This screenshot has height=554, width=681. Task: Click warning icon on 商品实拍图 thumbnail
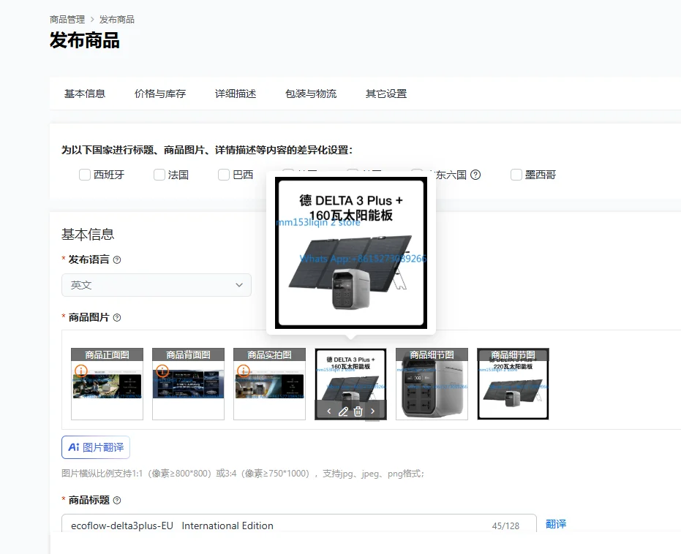click(244, 371)
